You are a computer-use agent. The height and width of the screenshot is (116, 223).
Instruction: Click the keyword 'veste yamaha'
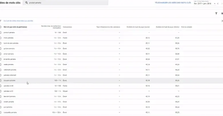[8, 64]
